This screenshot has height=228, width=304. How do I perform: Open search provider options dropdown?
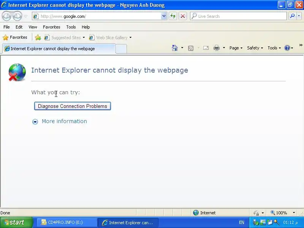click(299, 16)
